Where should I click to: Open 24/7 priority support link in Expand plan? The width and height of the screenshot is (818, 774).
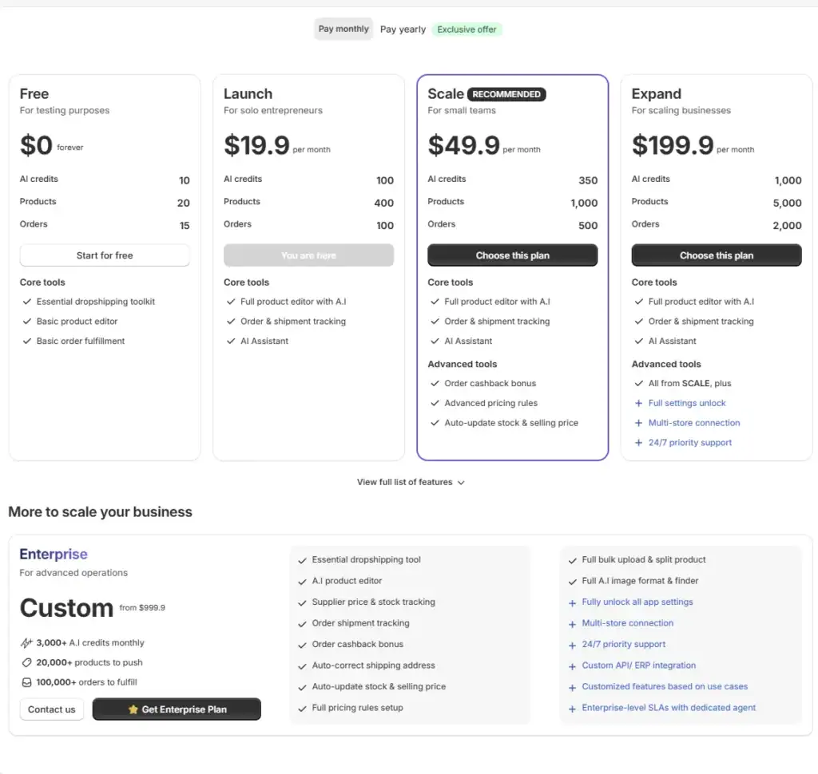[x=689, y=443]
